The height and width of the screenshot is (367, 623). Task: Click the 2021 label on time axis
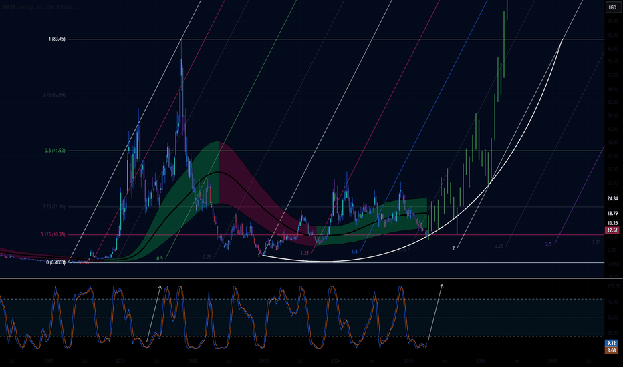120,362
